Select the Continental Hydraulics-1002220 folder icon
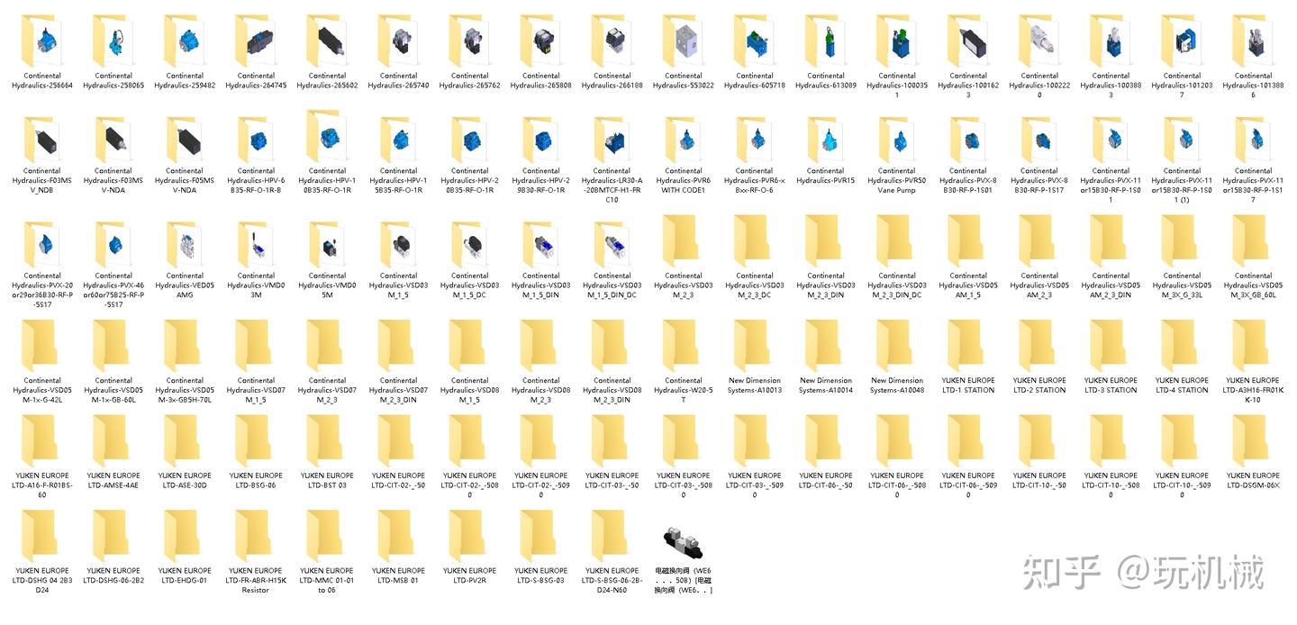Viewport: 1297px width, 625px height. (x=1039, y=41)
